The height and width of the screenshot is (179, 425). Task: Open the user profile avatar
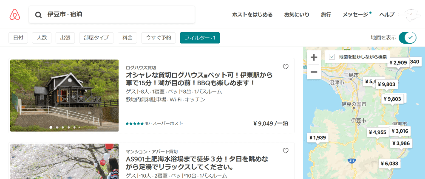click(x=407, y=15)
